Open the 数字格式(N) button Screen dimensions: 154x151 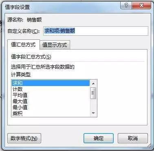24,138
